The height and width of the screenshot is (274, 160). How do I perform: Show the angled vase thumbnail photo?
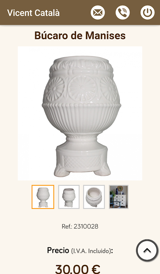tap(69, 197)
